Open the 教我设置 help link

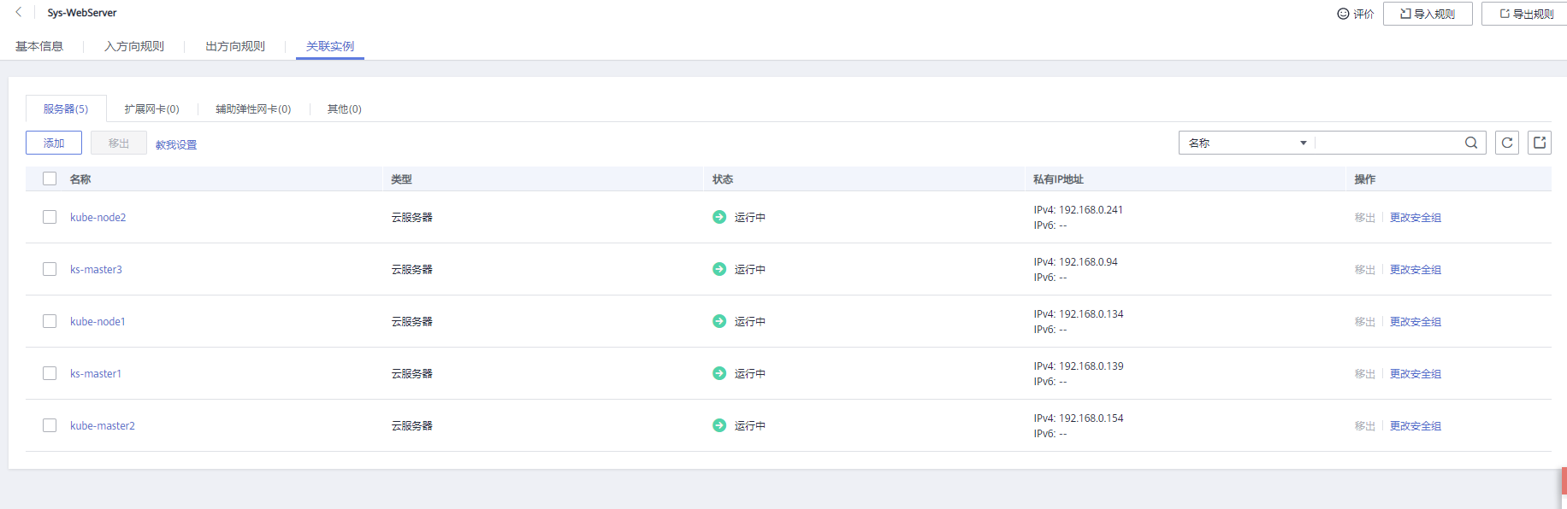pyautogui.click(x=176, y=144)
